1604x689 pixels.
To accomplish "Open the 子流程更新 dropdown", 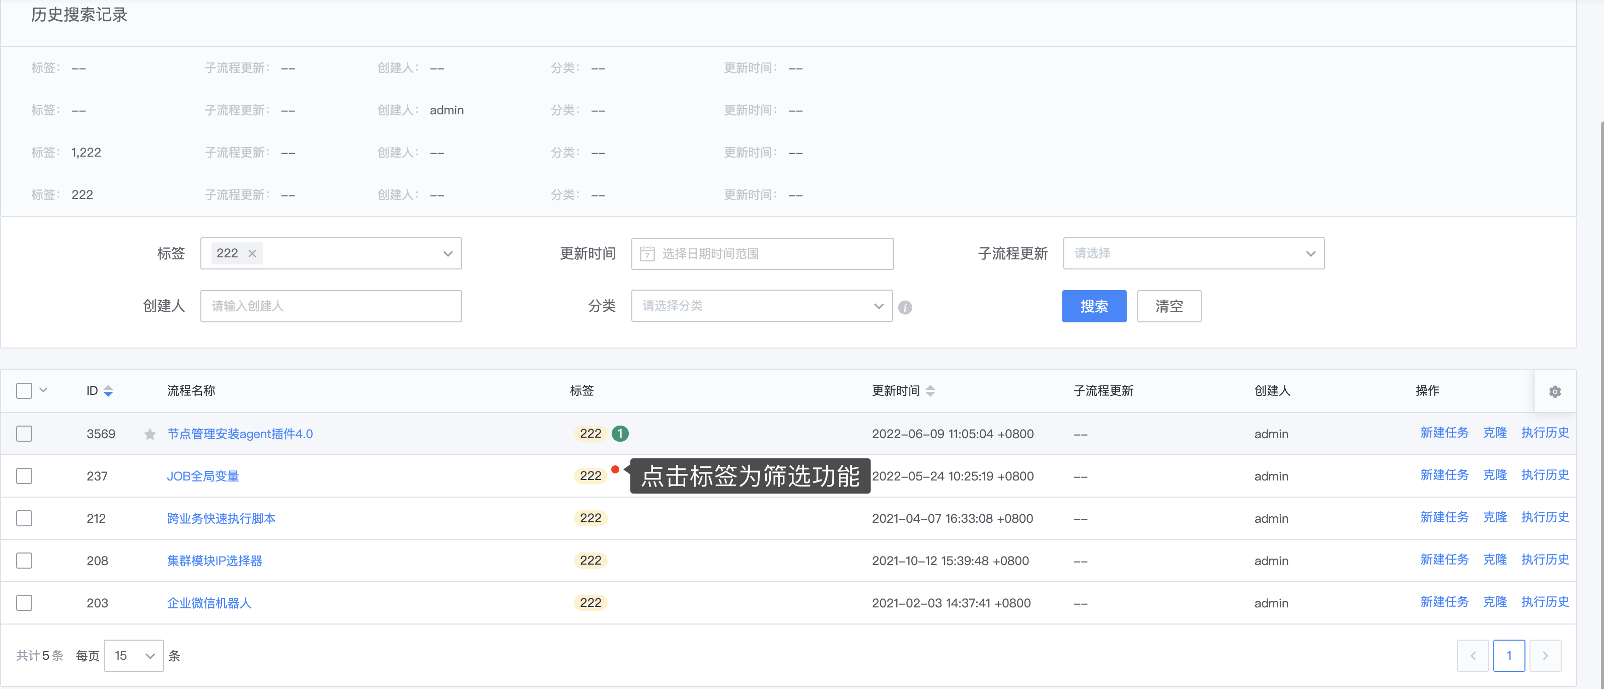I will (1193, 253).
